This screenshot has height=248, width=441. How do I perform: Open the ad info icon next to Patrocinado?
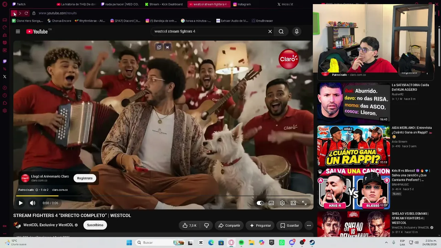point(37,190)
